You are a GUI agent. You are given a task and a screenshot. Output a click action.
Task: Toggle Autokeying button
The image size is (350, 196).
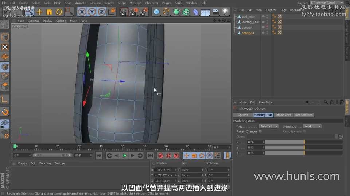tap(168, 156)
